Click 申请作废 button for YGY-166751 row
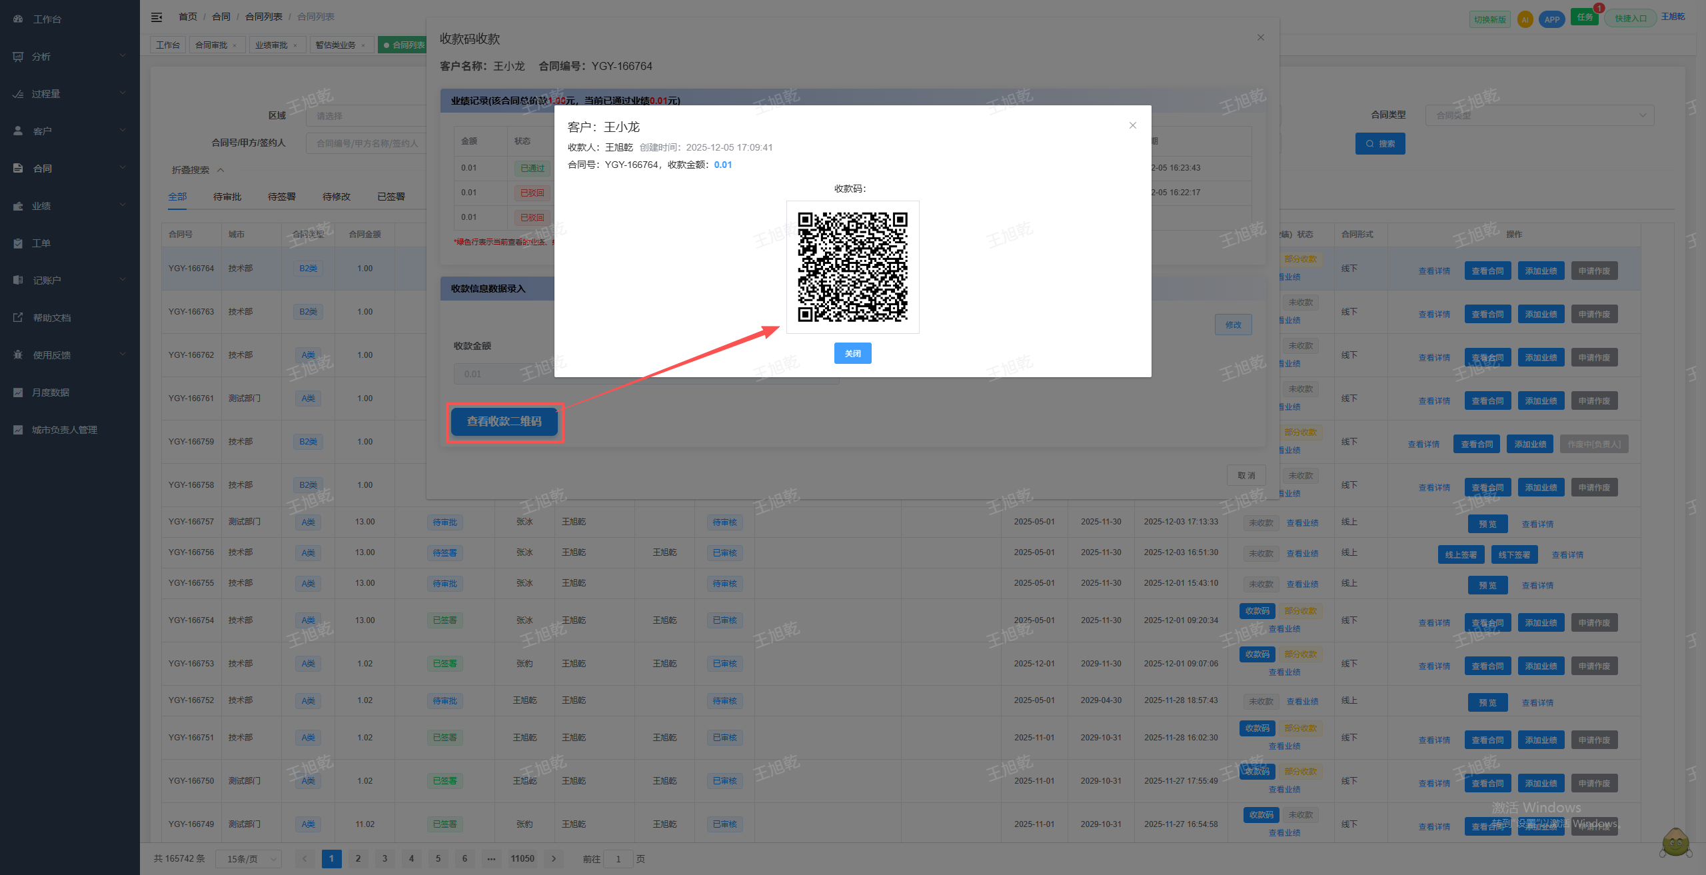 point(1594,740)
